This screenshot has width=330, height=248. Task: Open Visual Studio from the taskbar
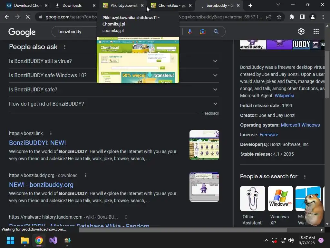(x=53, y=240)
